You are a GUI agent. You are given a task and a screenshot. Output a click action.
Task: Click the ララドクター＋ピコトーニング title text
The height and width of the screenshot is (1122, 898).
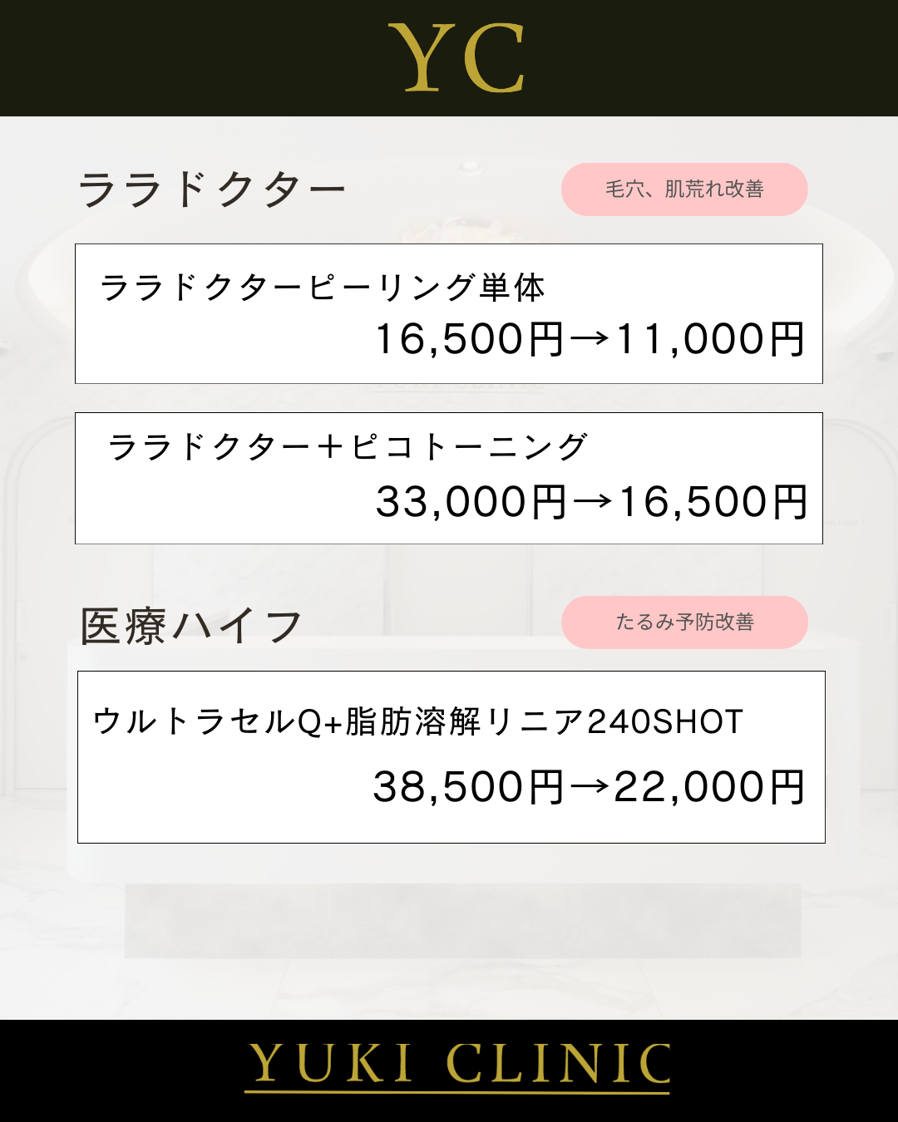348,447
